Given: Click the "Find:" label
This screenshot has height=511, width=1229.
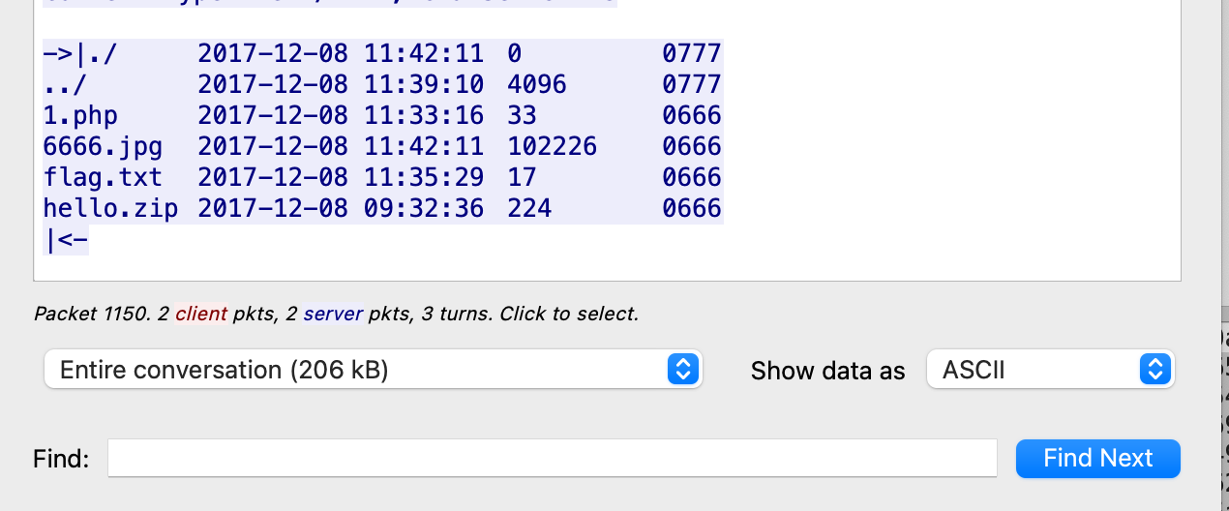Looking at the screenshot, I should (x=61, y=459).
